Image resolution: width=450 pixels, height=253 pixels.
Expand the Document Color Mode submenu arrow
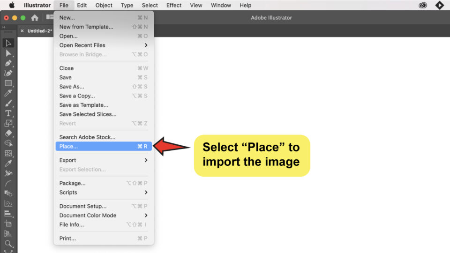coord(146,215)
